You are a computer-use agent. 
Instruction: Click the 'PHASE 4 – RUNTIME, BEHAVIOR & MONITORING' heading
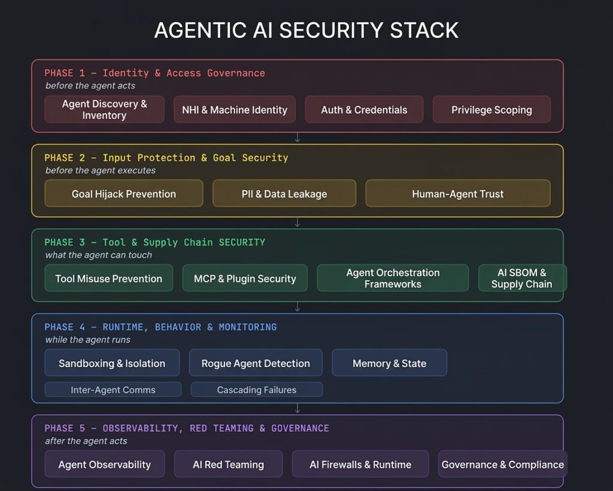160,327
